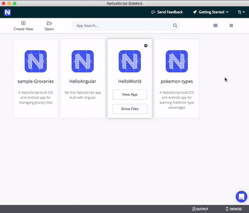Open HelloWorld app settings gear icon
Screen dimensions: 249x213
click(x=146, y=46)
